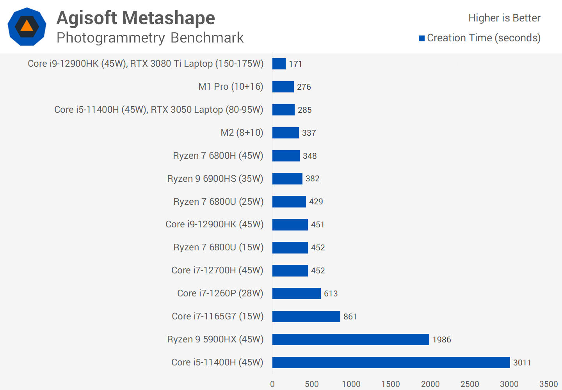
Task: Click the Creation Time (seconds) legend label
Action: (484, 38)
